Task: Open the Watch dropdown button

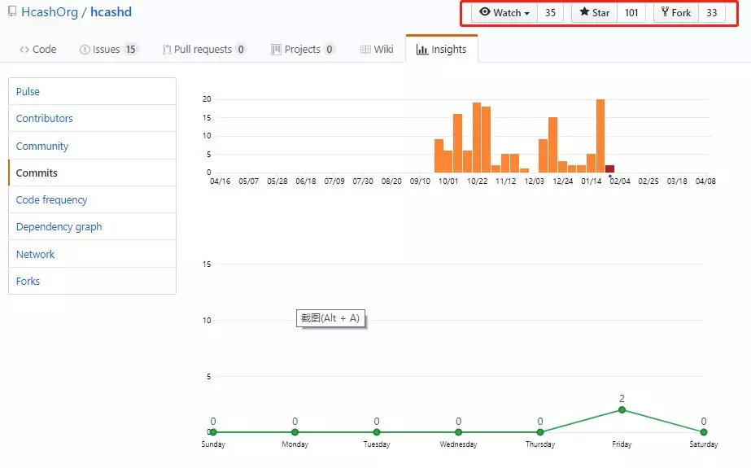Action: click(504, 13)
